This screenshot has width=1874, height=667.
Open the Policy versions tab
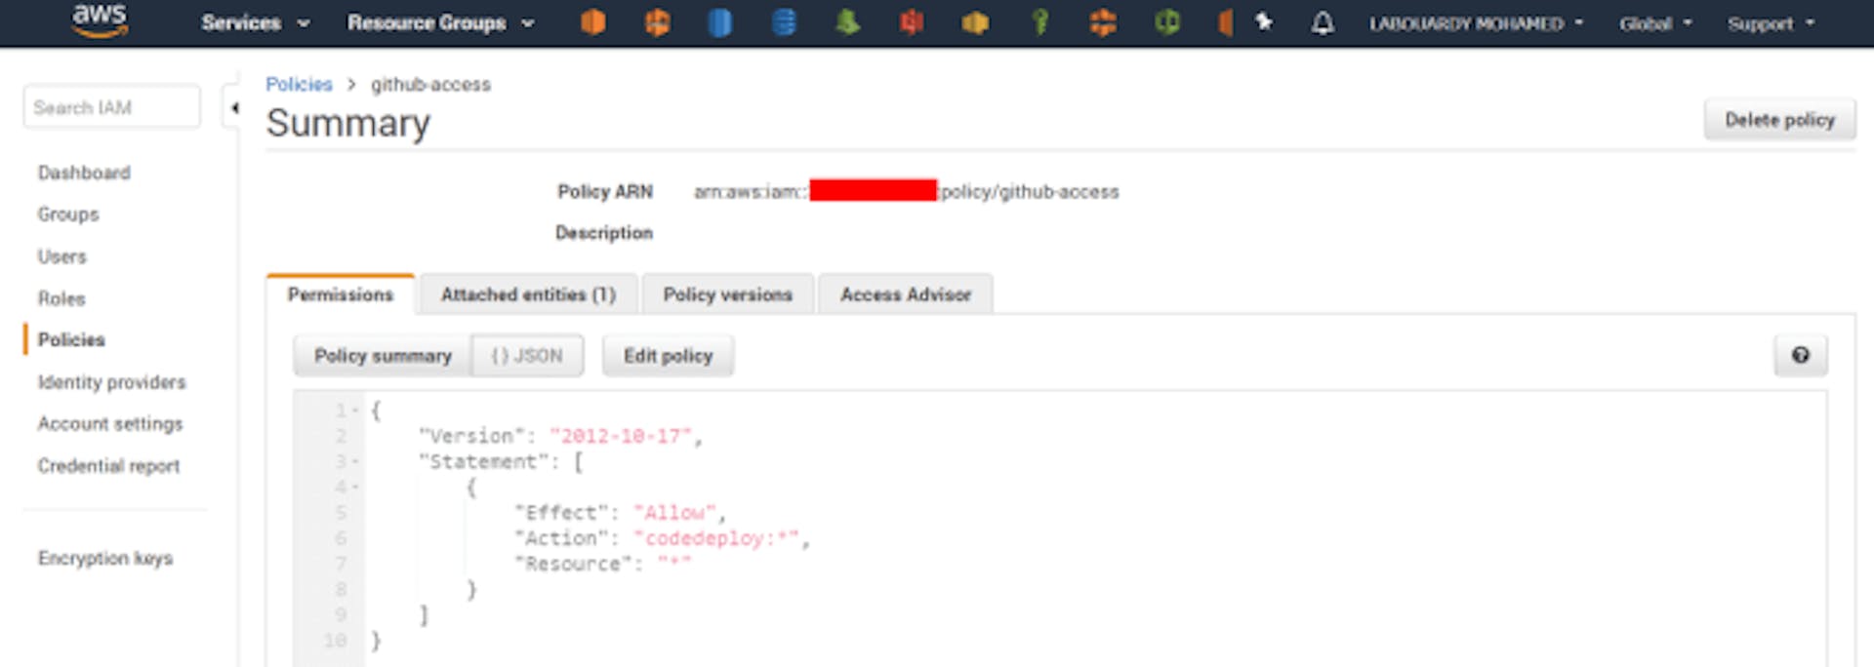(x=728, y=294)
